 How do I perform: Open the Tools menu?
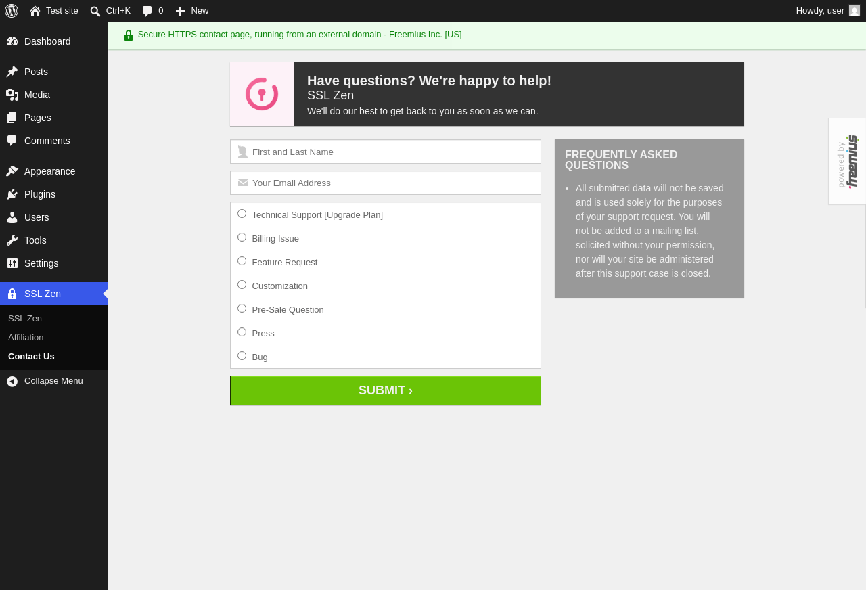[54, 240]
